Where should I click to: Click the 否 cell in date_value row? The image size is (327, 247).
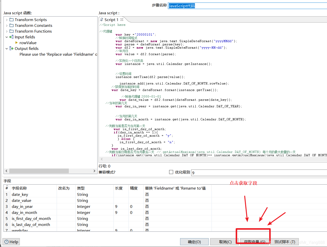177,200
